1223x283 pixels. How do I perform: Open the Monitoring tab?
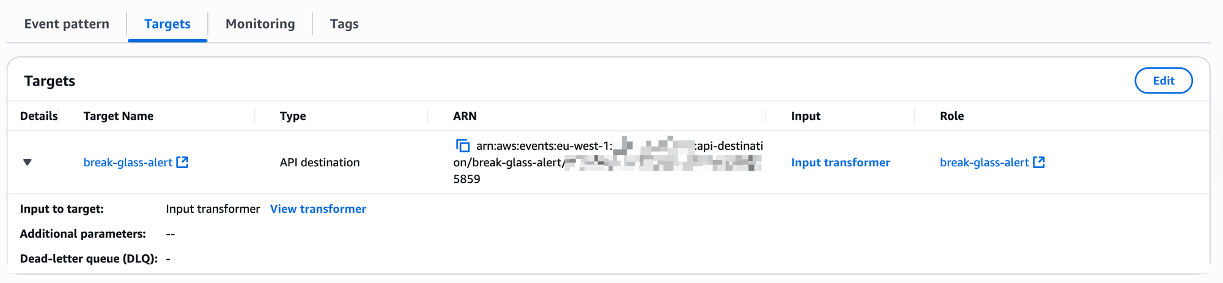click(x=260, y=24)
